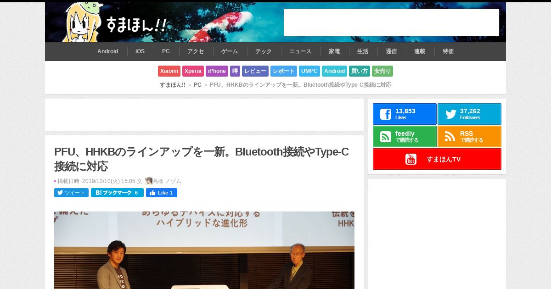Open the すまほんTV YouTube channel
551x289 pixels.
pyautogui.click(x=437, y=159)
